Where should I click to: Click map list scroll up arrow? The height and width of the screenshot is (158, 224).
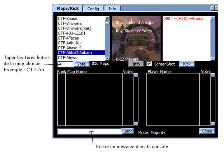point(107,18)
